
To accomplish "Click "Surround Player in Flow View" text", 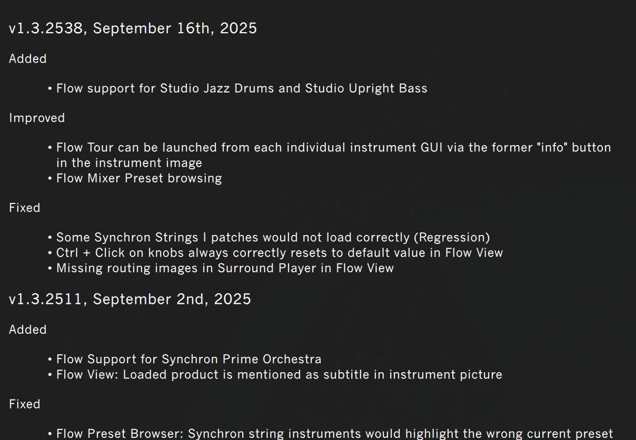I will pos(306,268).
